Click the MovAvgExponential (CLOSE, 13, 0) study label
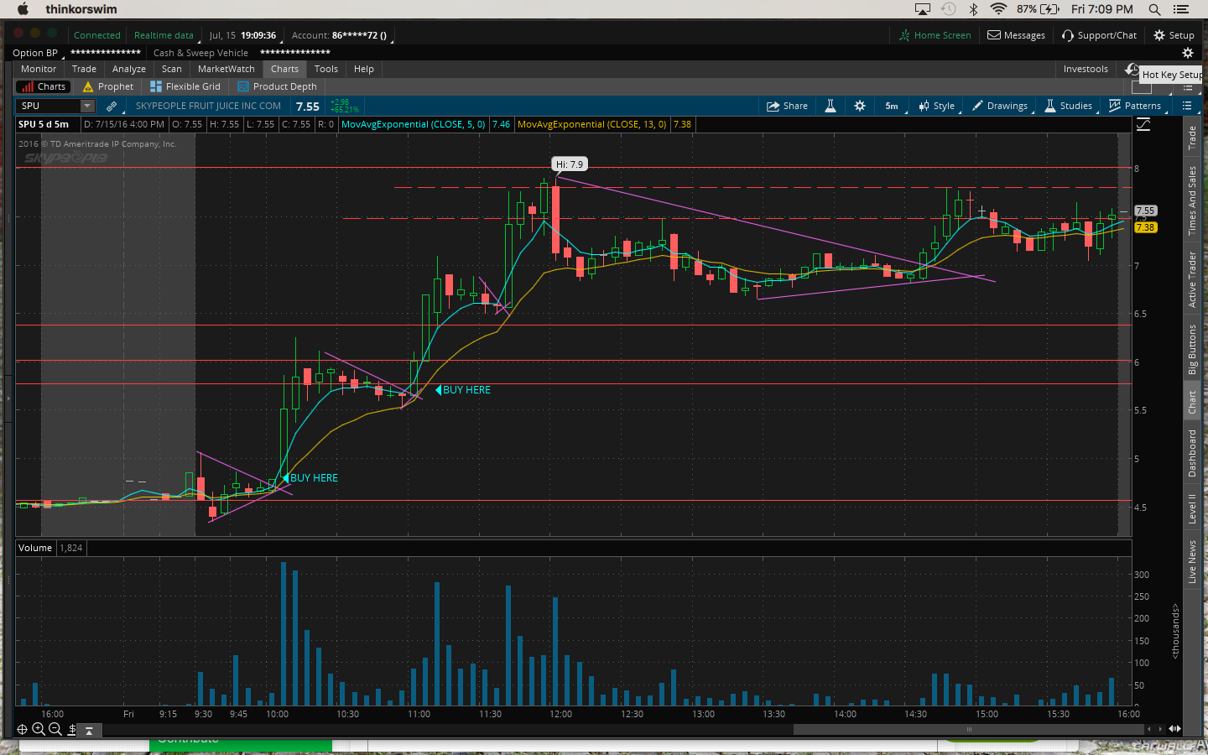The height and width of the screenshot is (755, 1208). (591, 124)
